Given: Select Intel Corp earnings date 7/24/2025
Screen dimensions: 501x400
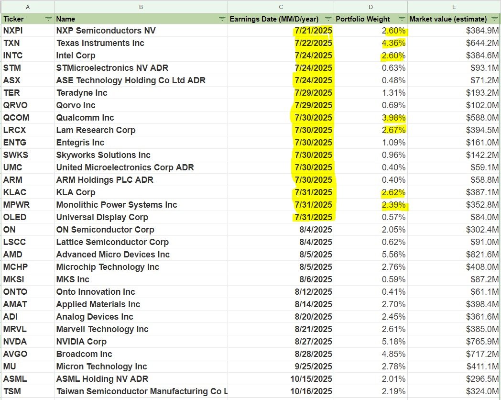Looking at the screenshot, I should coord(281,56).
